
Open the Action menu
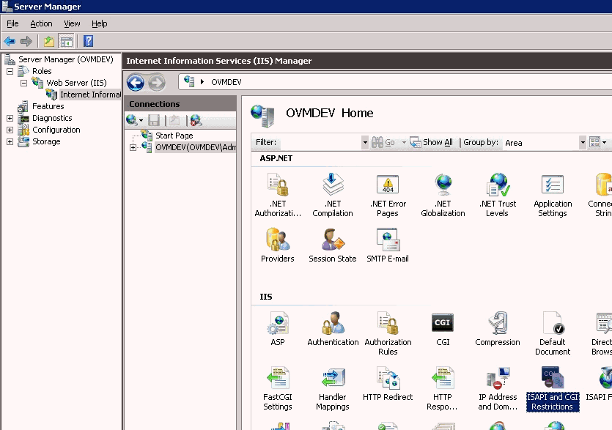(x=41, y=23)
